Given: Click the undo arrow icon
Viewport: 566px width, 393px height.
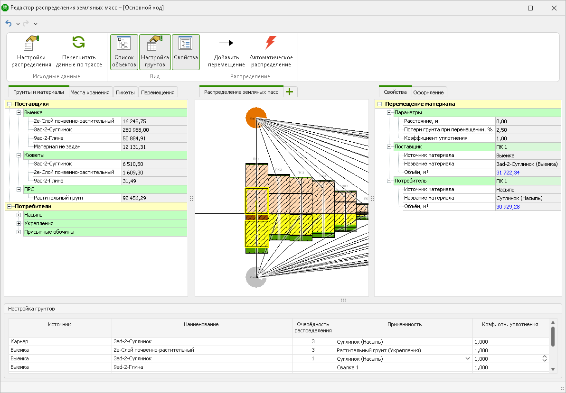Looking at the screenshot, I should tap(9, 23).
